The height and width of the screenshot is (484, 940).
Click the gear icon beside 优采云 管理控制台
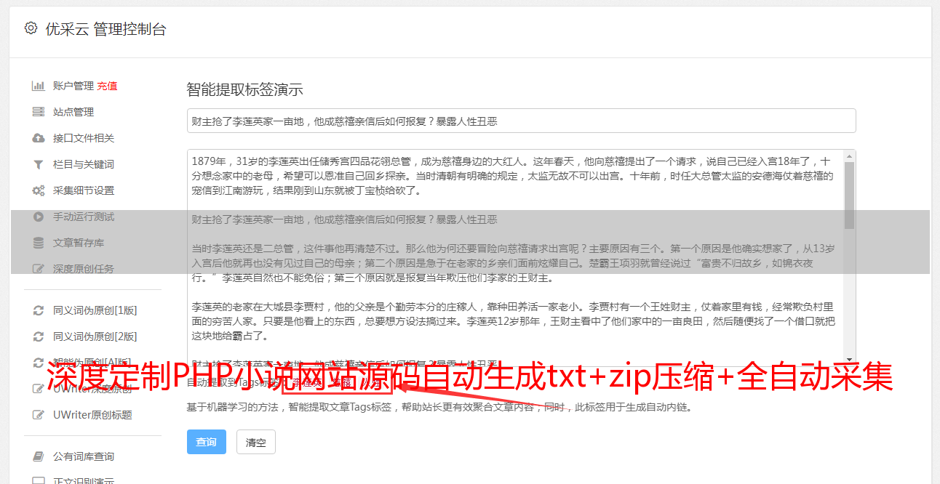31,28
